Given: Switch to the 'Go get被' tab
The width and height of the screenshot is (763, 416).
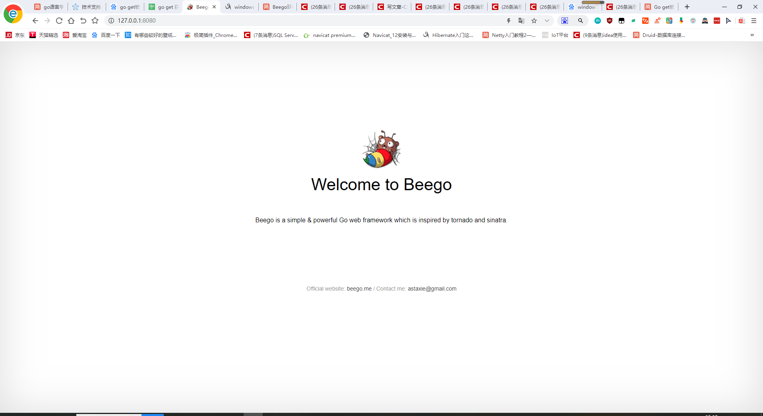Looking at the screenshot, I should coord(659,7).
